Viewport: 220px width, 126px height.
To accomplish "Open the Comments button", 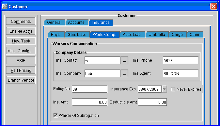I will (21, 21).
